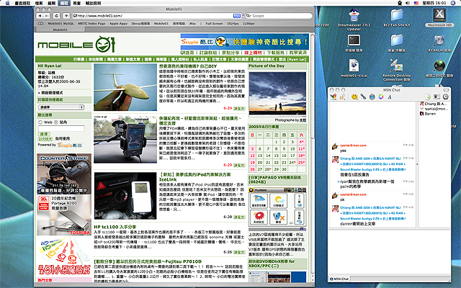Select the MSN Chat tab at window bottom
The width and height of the screenshot is (461, 288).
[x=339, y=279]
